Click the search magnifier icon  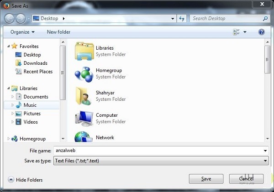pyautogui.click(x=265, y=19)
